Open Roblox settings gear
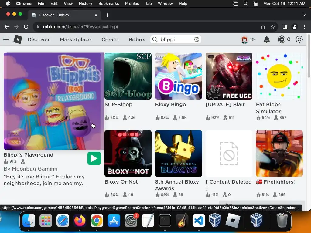This screenshot has height=233, width=311. (x=299, y=39)
